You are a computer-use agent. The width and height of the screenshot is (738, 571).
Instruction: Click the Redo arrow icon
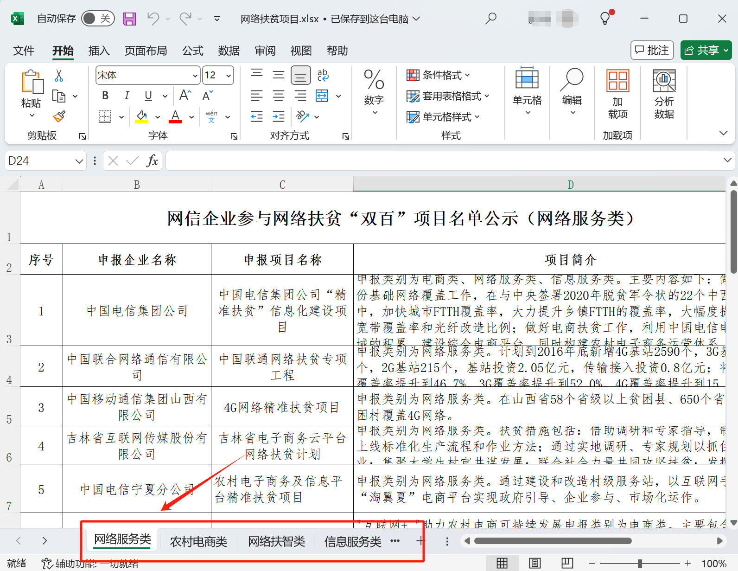[x=185, y=19]
